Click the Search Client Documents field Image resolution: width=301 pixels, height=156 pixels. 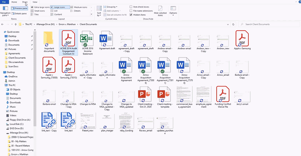click(x=268, y=24)
